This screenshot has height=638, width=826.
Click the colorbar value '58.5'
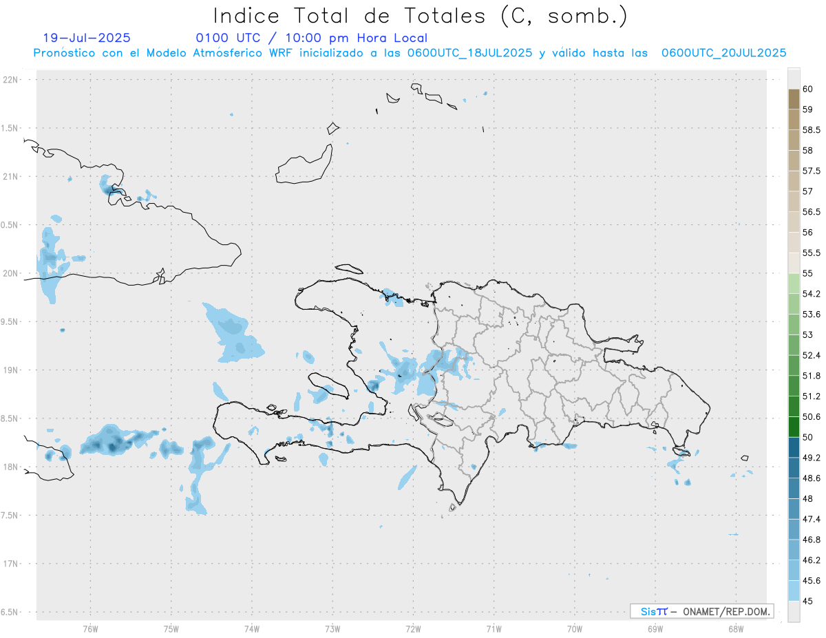[811, 130]
